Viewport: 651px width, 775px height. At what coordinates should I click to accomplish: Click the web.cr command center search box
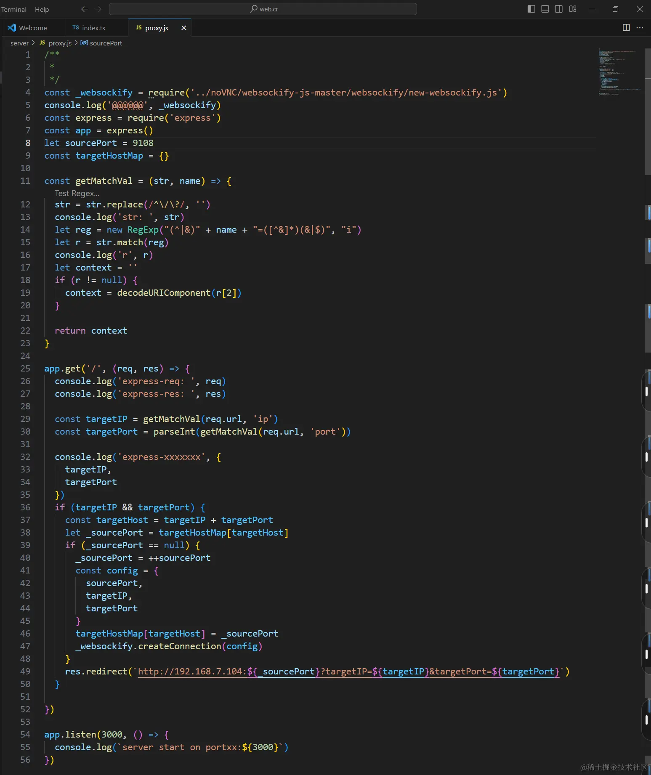(263, 9)
